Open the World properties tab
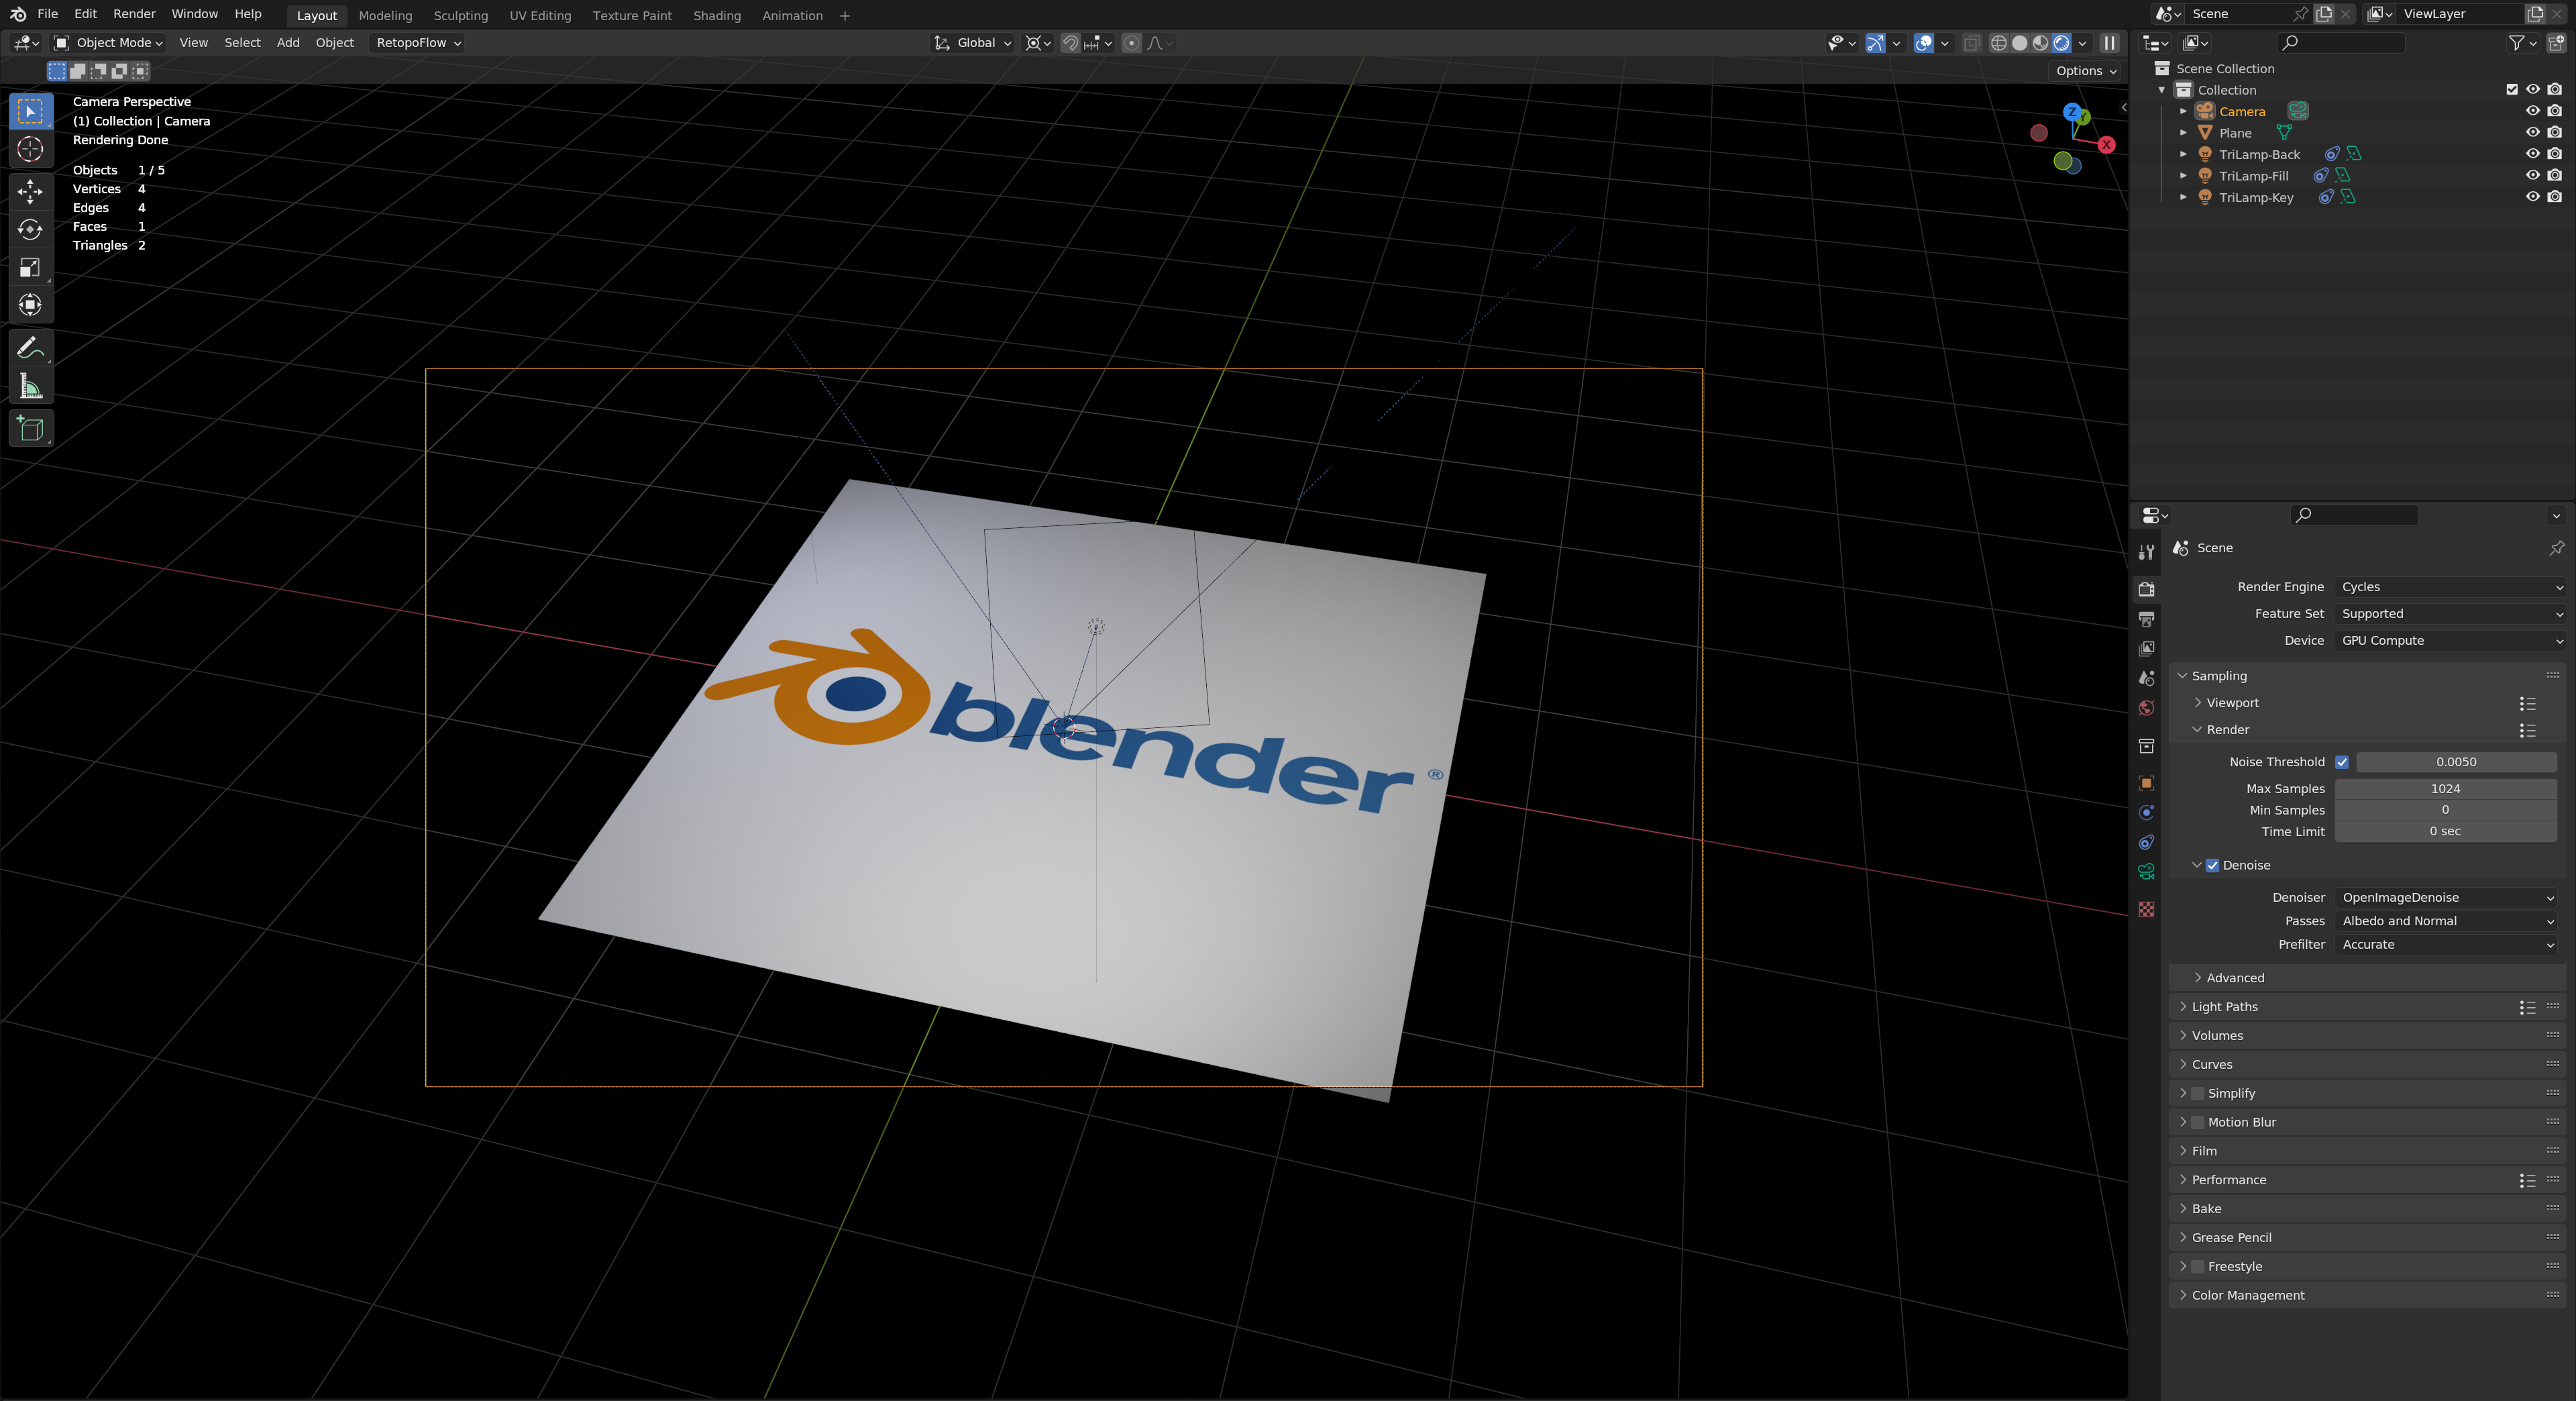This screenshot has width=2576, height=1401. pyautogui.click(x=2146, y=708)
